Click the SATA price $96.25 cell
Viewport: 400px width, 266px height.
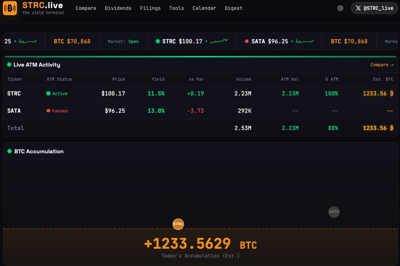115,111
